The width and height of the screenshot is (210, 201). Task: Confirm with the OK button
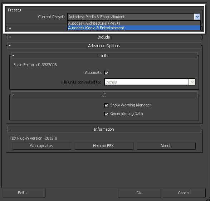(140, 193)
